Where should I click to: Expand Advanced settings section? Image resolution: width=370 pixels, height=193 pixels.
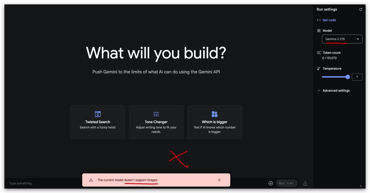[x=334, y=91]
